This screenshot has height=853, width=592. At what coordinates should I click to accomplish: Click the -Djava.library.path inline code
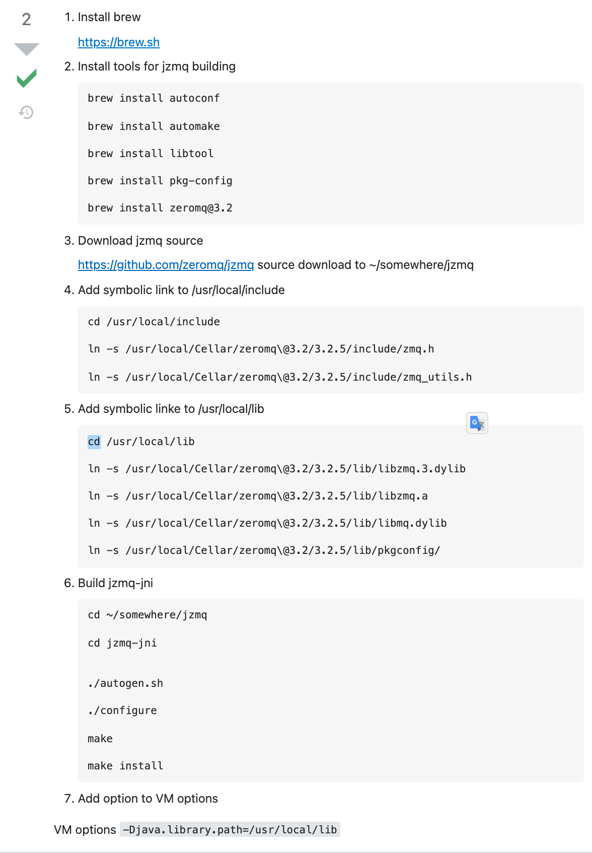[x=230, y=830]
